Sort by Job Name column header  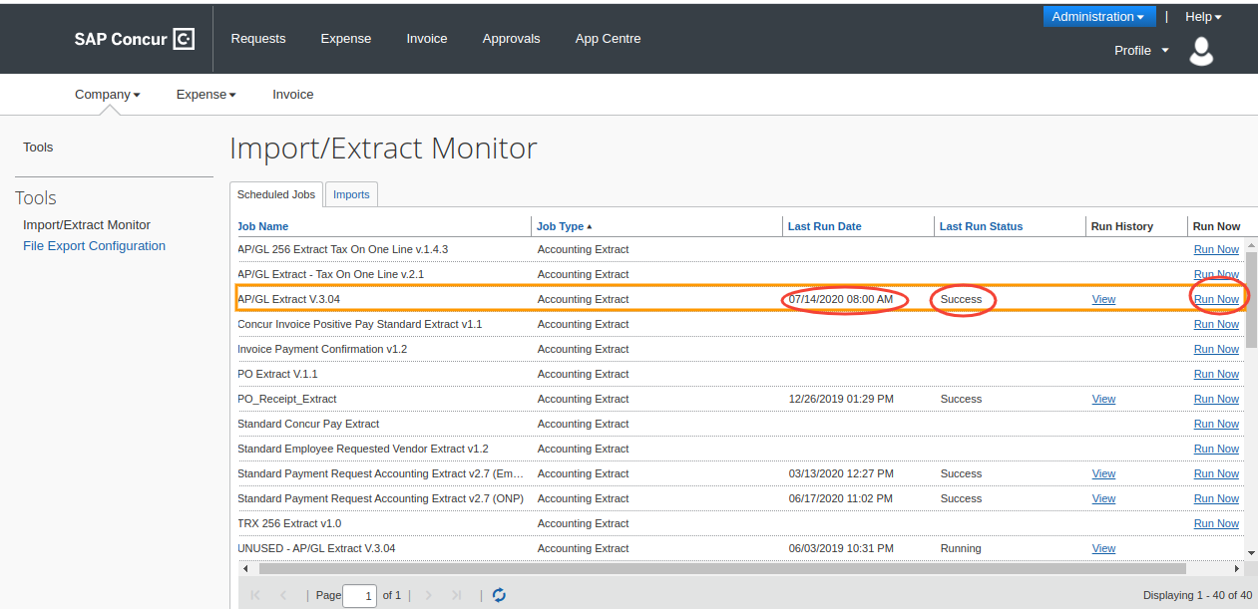(x=263, y=226)
